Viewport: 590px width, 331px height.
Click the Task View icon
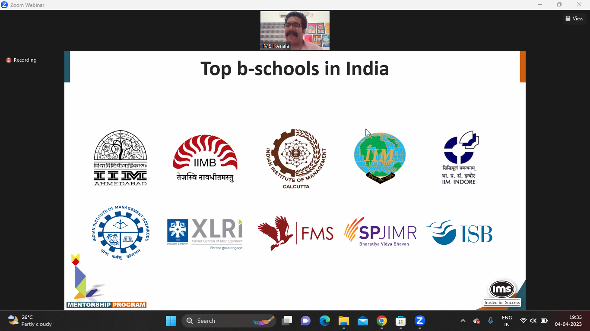(286, 321)
